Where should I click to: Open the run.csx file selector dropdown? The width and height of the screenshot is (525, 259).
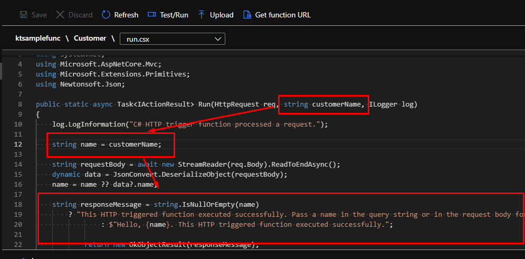point(173,39)
